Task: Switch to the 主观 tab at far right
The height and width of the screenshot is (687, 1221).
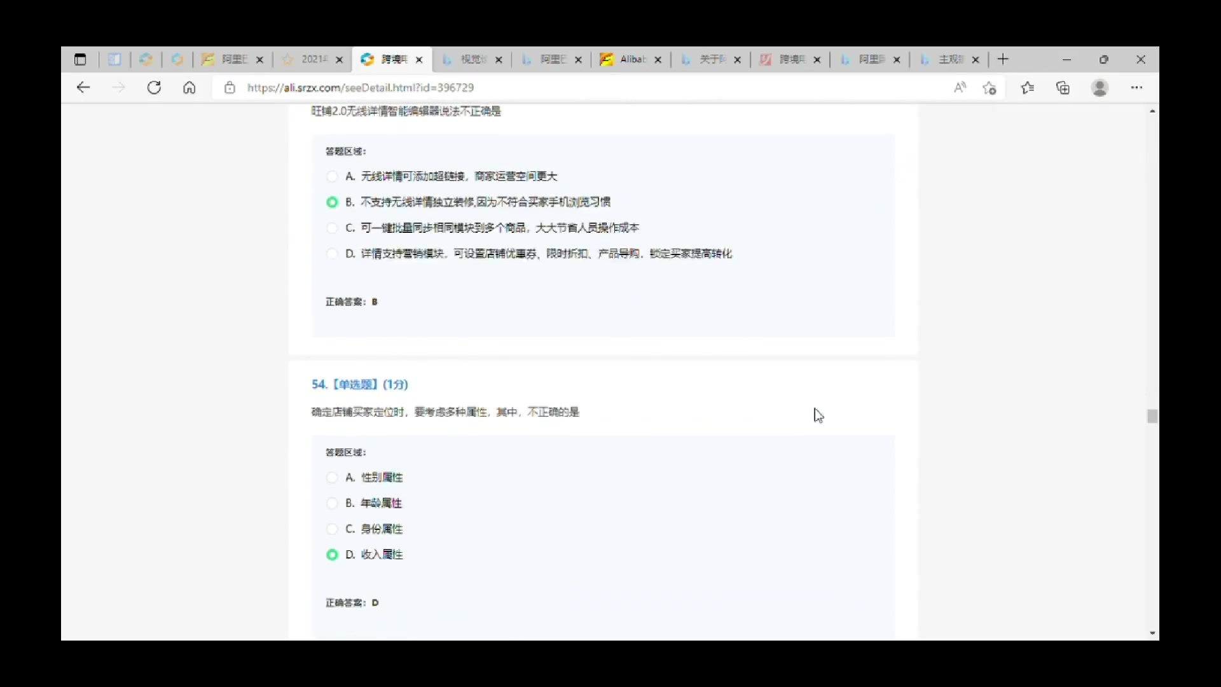Action: (949, 59)
